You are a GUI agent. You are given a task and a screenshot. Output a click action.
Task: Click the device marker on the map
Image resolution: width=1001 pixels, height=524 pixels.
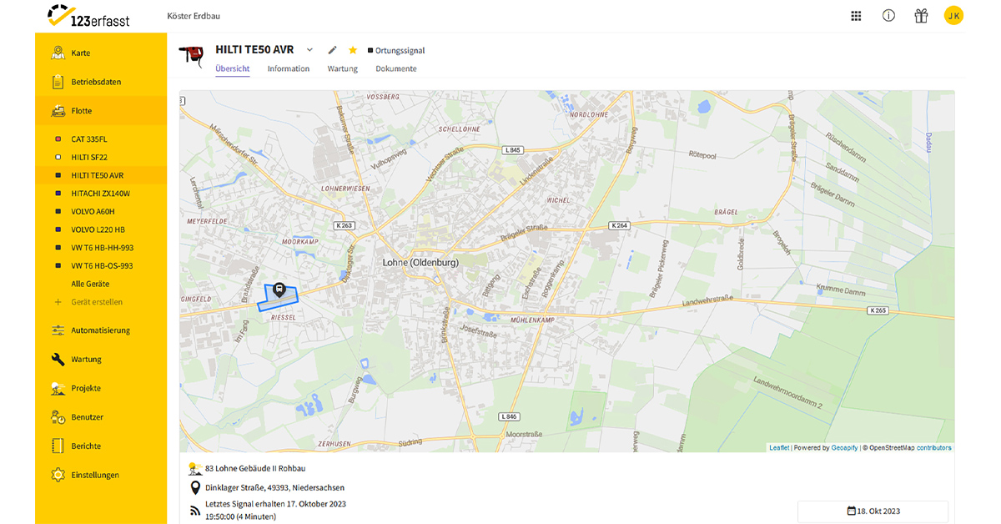(279, 290)
